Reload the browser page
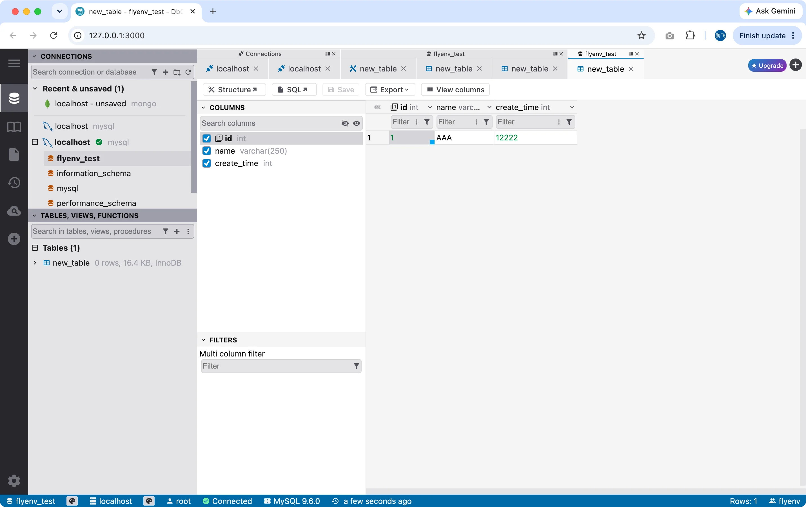This screenshot has width=806, height=507. coord(53,35)
